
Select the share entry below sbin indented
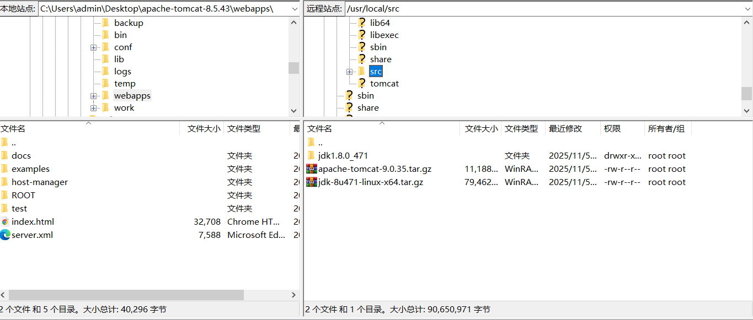[x=381, y=59]
